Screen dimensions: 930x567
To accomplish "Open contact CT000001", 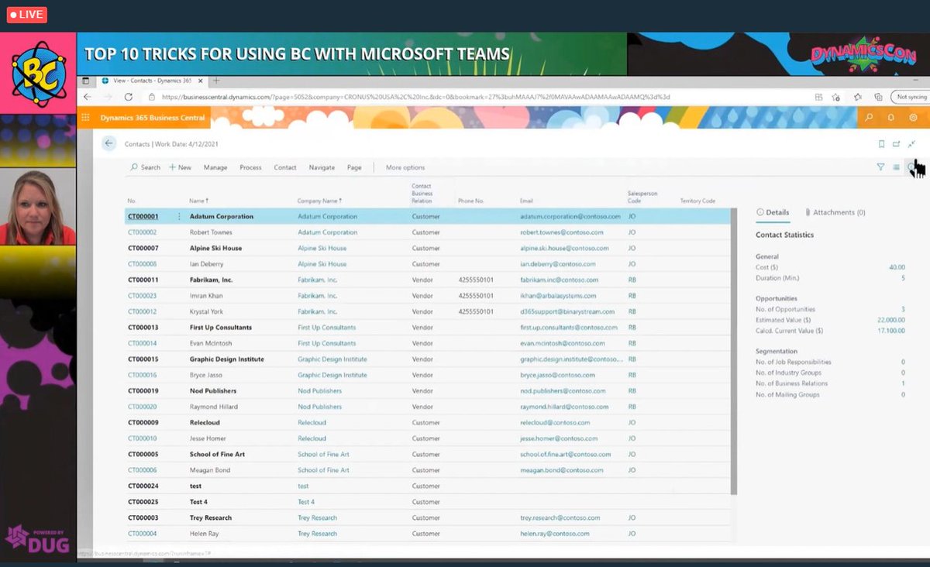I will [x=143, y=217].
